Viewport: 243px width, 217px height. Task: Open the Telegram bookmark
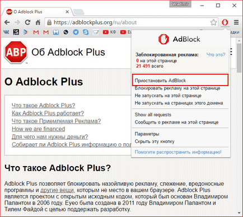pos(76,32)
